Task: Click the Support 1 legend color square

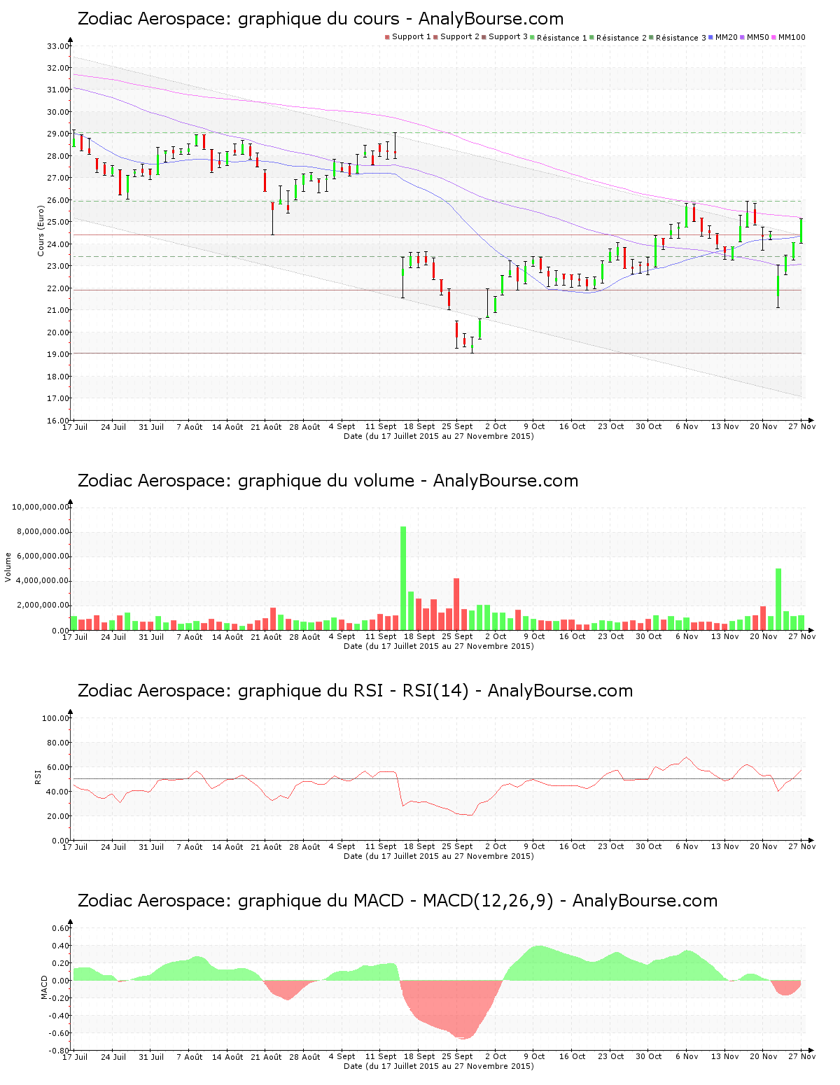Action: pyautogui.click(x=387, y=37)
